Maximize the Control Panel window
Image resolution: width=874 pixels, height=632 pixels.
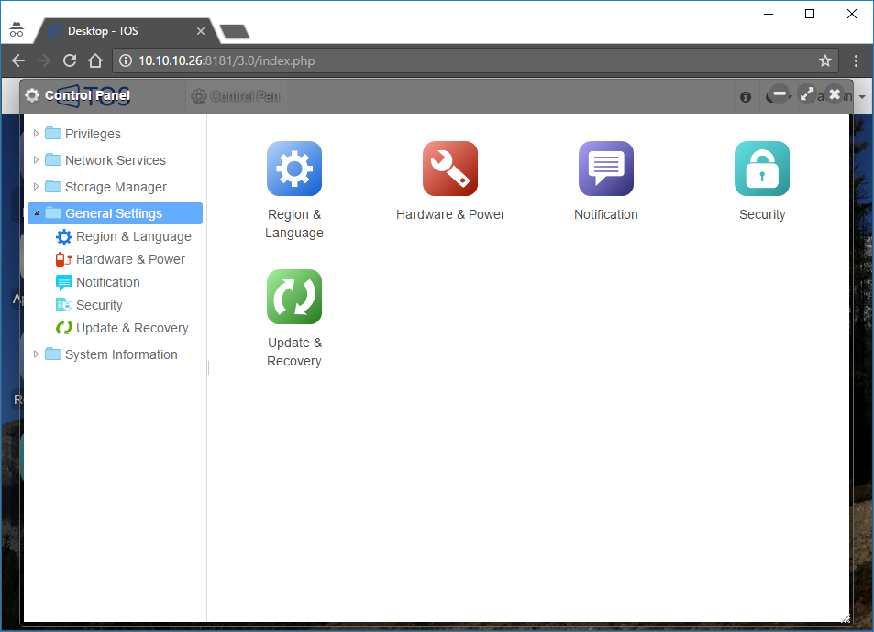tap(807, 94)
